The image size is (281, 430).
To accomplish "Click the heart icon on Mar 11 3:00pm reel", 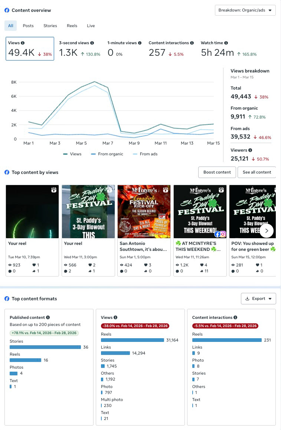I will pyautogui.click(x=90, y=265).
